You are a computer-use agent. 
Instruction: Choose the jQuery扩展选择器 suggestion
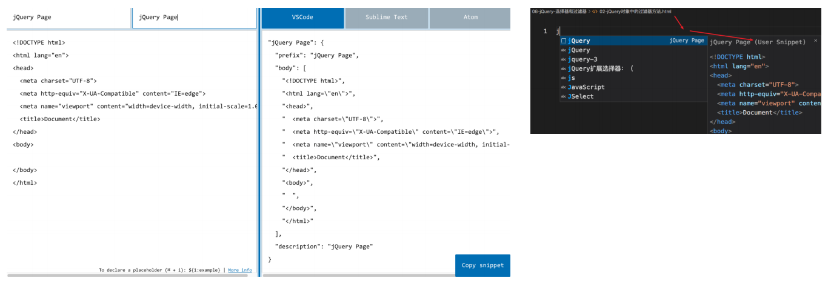633,68
